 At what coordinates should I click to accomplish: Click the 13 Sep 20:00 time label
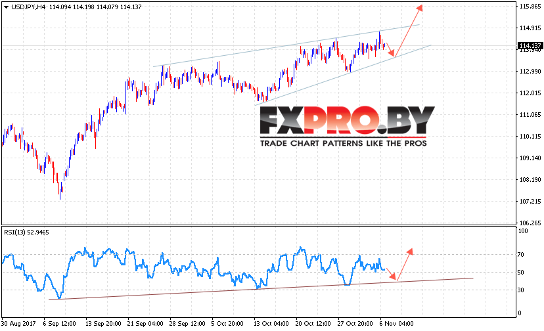(103, 323)
